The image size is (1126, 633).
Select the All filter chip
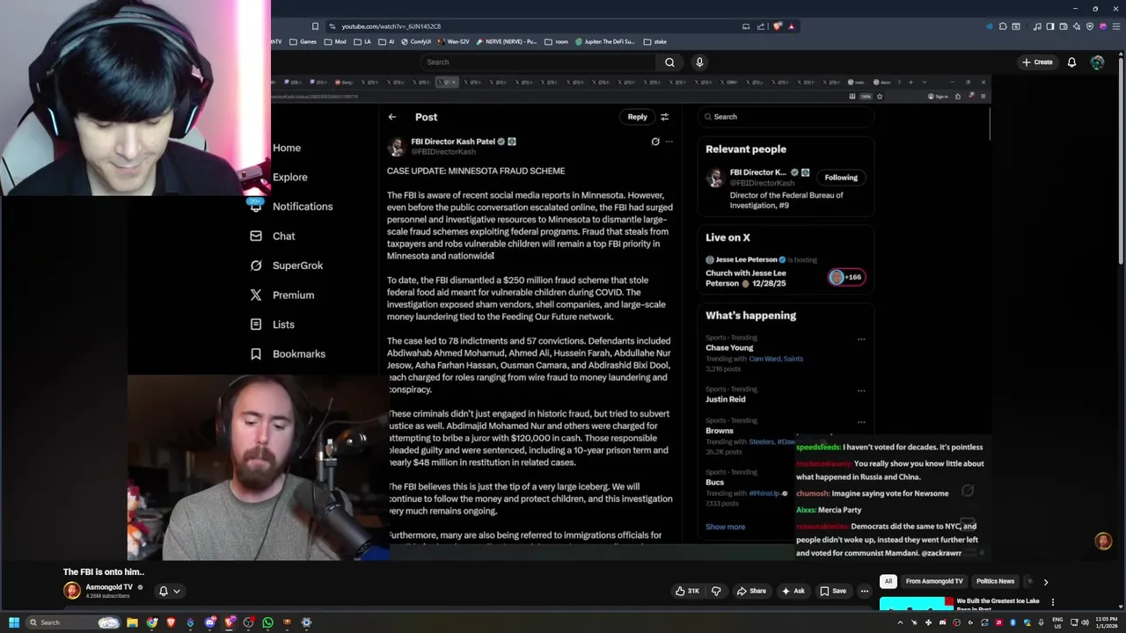click(x=888, y=581)
